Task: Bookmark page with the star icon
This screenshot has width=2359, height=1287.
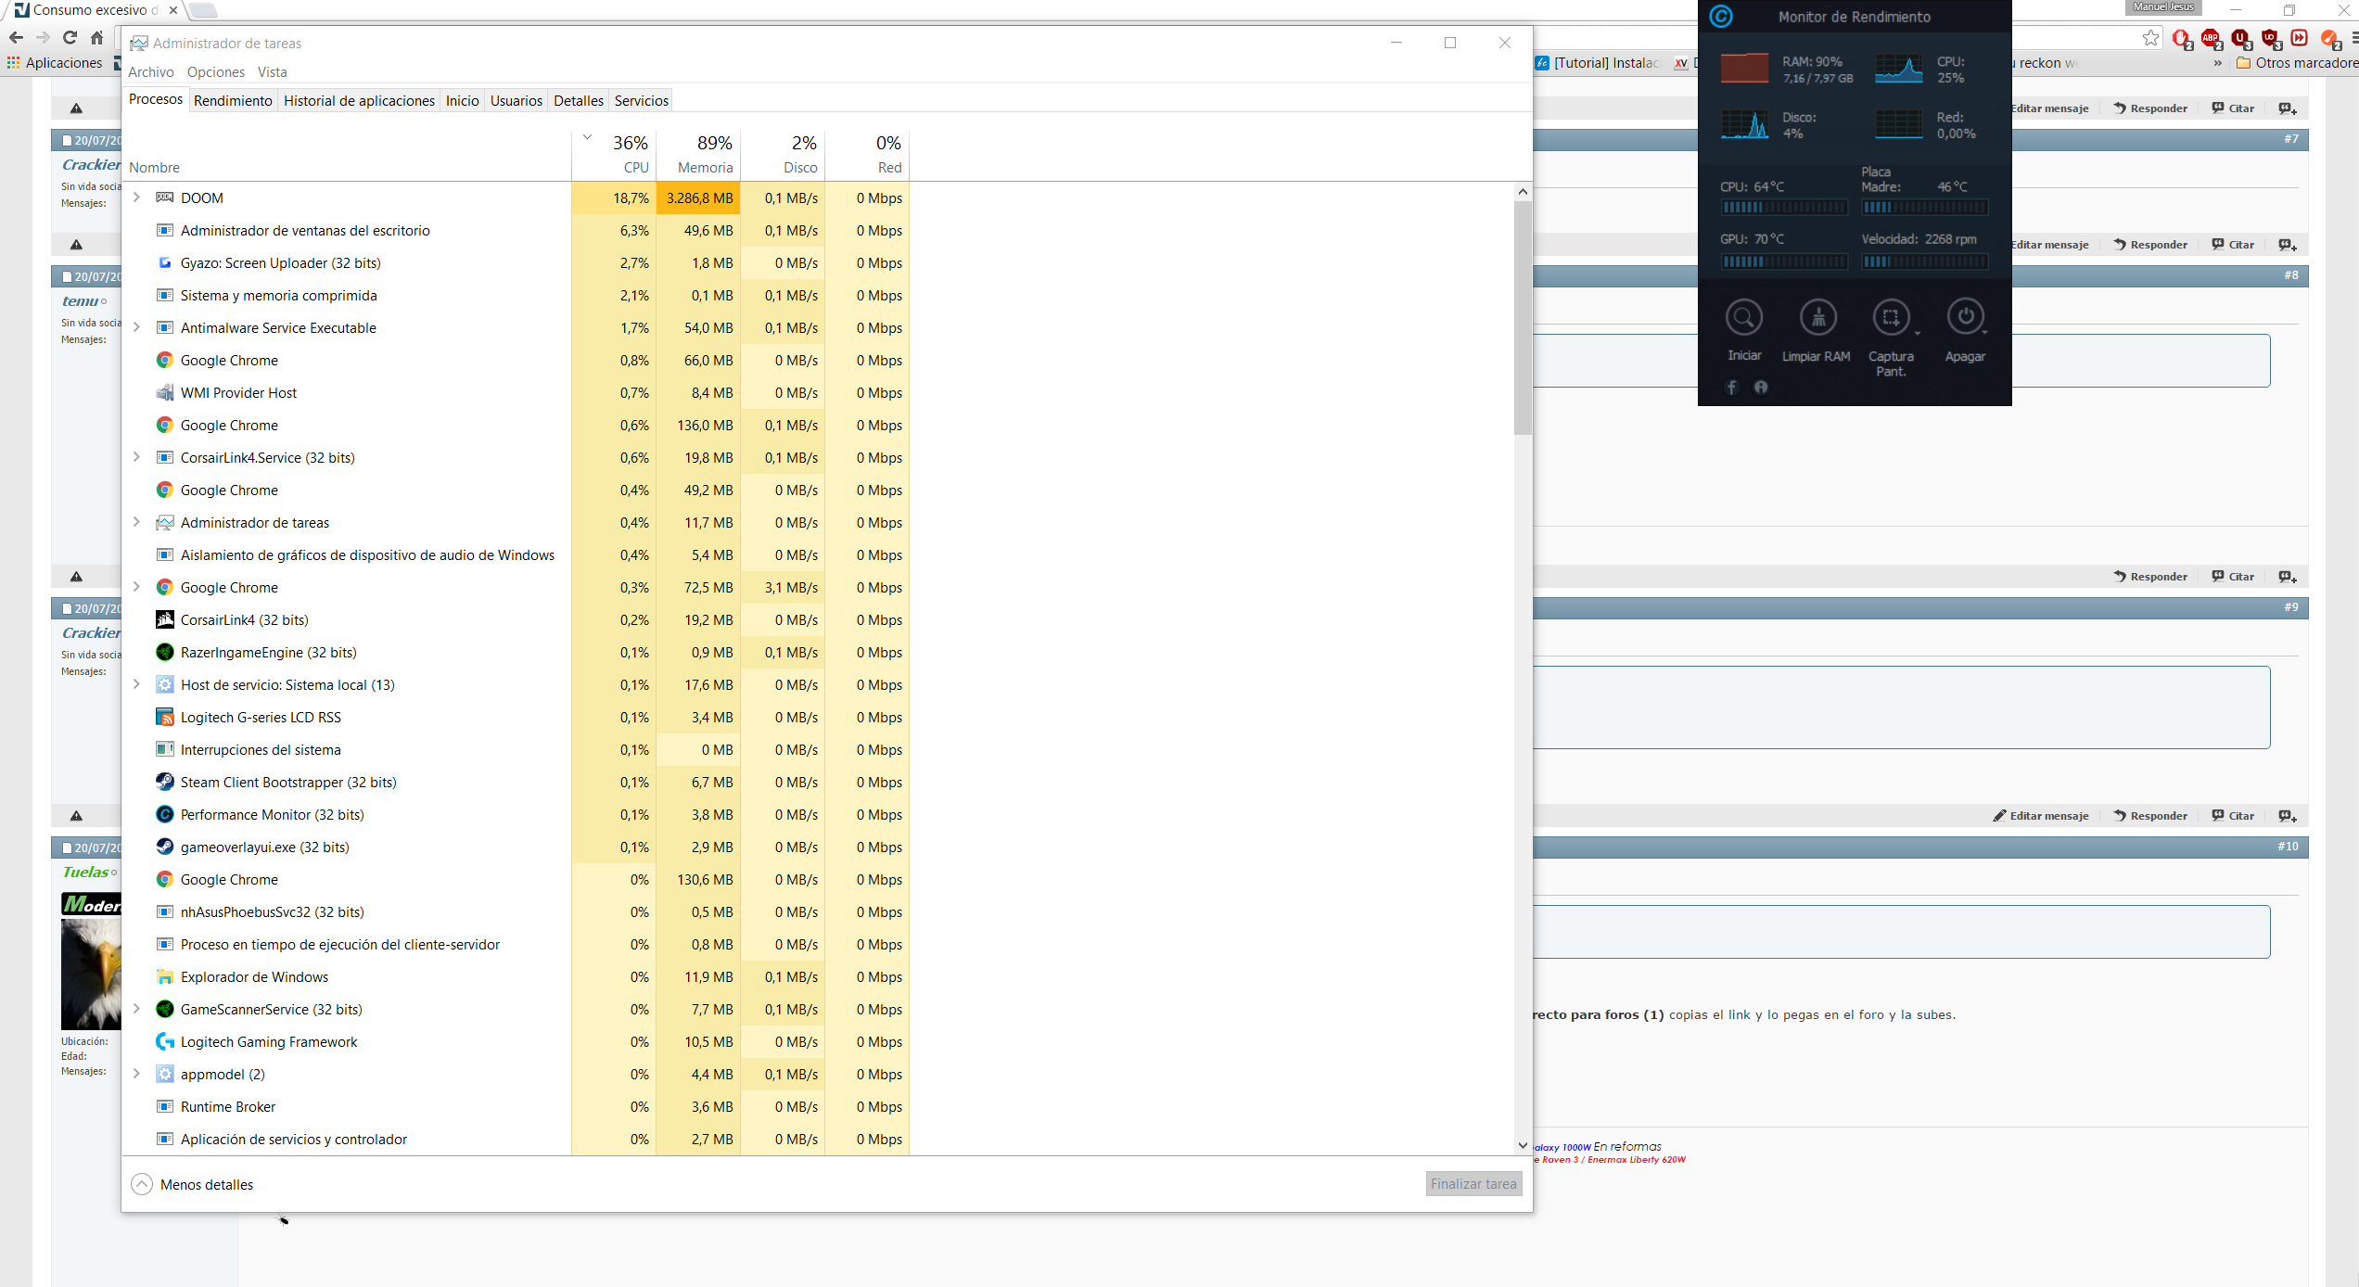Action: (2150, 38)
